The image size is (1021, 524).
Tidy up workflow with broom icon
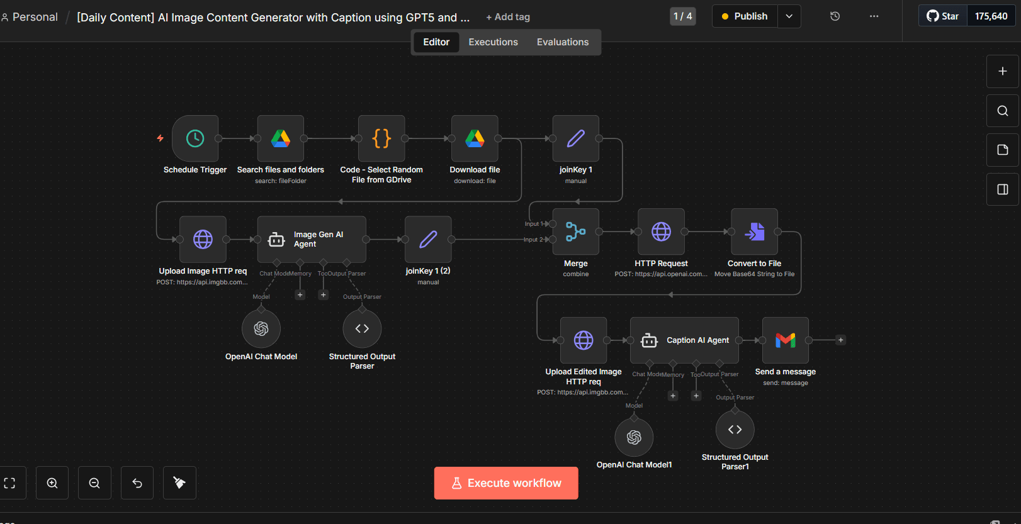pyautogui.click(x=179, y=483)
